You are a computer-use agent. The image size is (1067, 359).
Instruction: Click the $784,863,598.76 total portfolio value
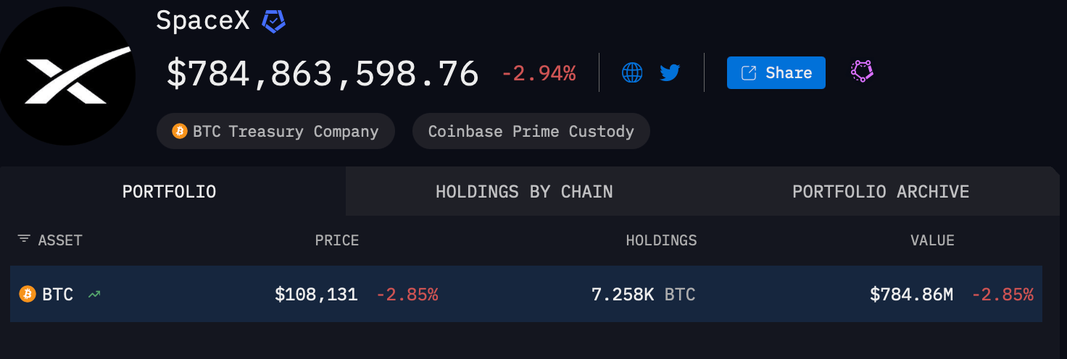(323, 74)
